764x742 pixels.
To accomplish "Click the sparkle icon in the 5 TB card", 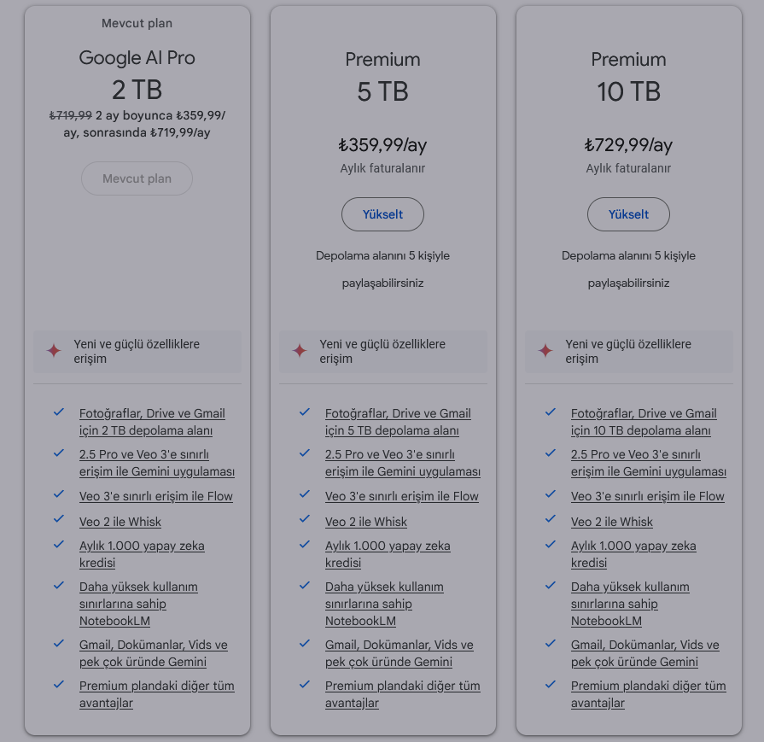I will point(300,351).
